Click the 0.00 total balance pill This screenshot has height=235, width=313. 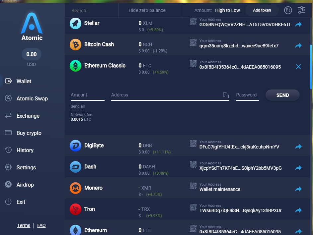click(x=32, y=54)
